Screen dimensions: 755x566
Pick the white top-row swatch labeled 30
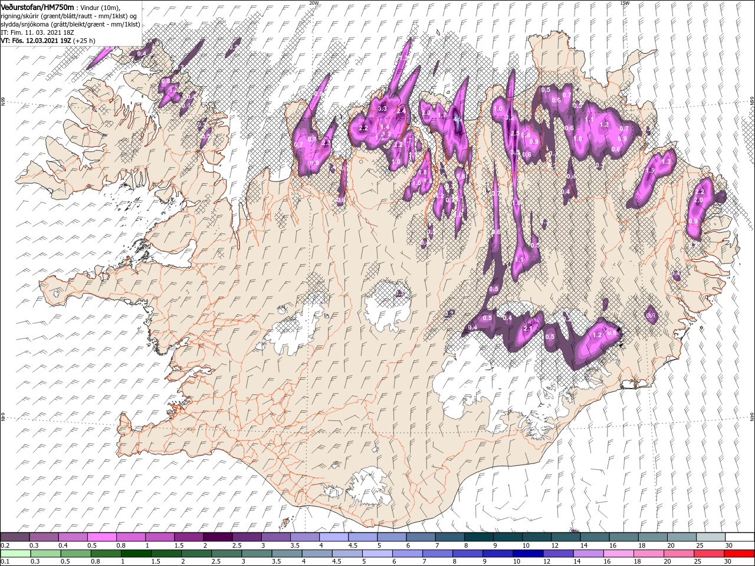[x=740, y=537]
